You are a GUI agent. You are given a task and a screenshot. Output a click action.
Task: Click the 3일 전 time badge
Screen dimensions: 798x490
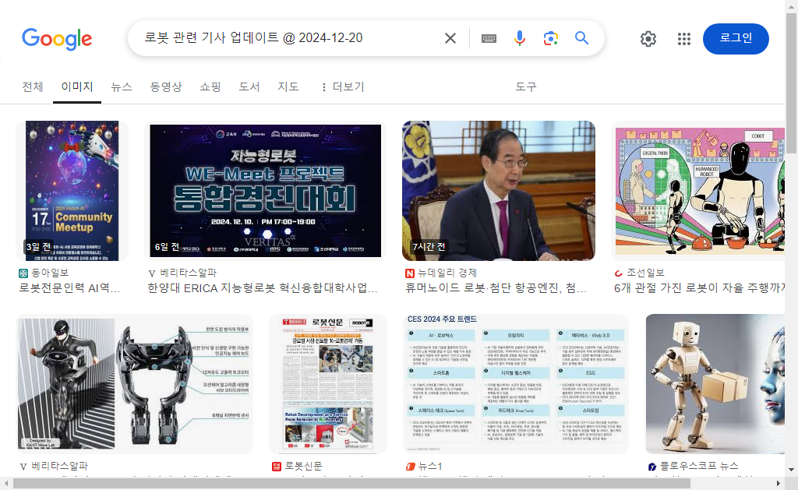click(x=39, y=247)
